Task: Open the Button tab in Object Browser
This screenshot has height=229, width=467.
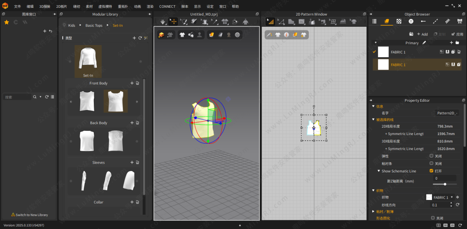Action: 411,21
